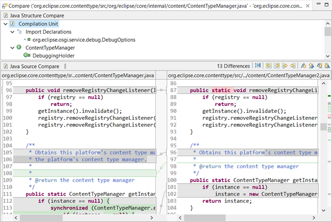Viewport: 332px width, 222px height.
Task: Close the Compare editor tab
Action: (x=308, y=6)
